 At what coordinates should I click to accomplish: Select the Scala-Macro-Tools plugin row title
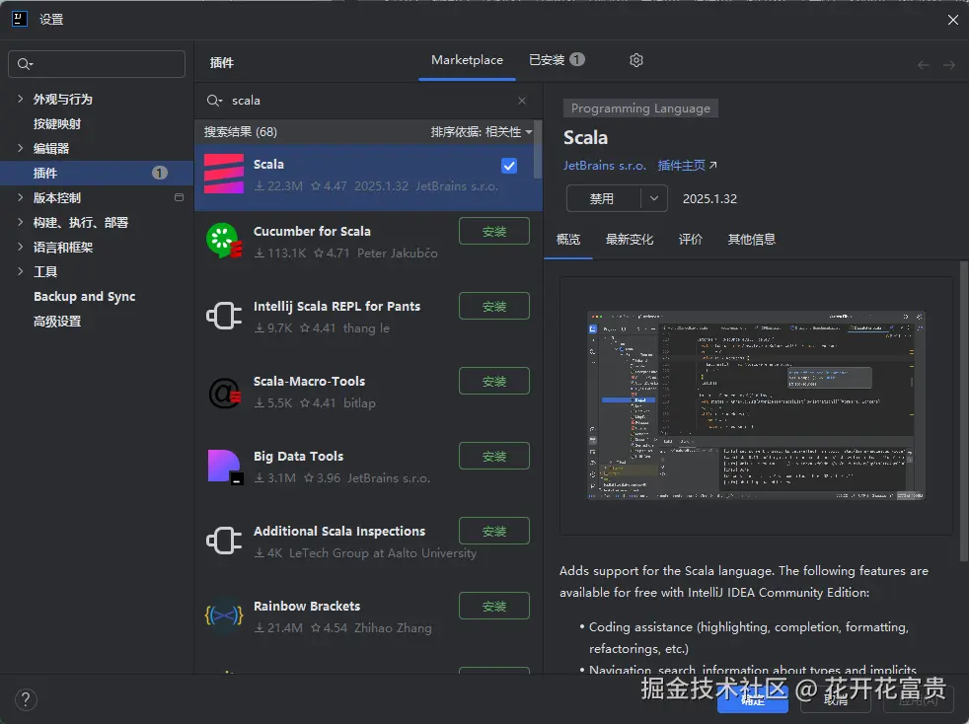coord(309,381)
